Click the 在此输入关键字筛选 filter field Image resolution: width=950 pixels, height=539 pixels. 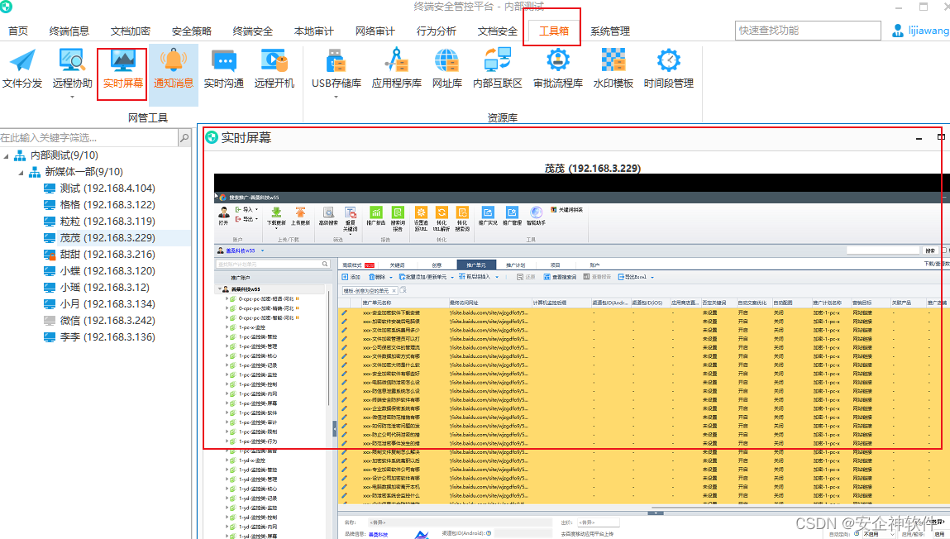89,138
